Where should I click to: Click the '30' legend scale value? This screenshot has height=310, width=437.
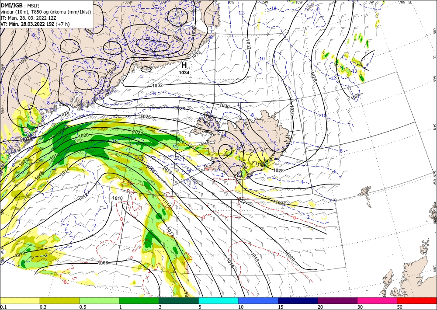(360, 307)
